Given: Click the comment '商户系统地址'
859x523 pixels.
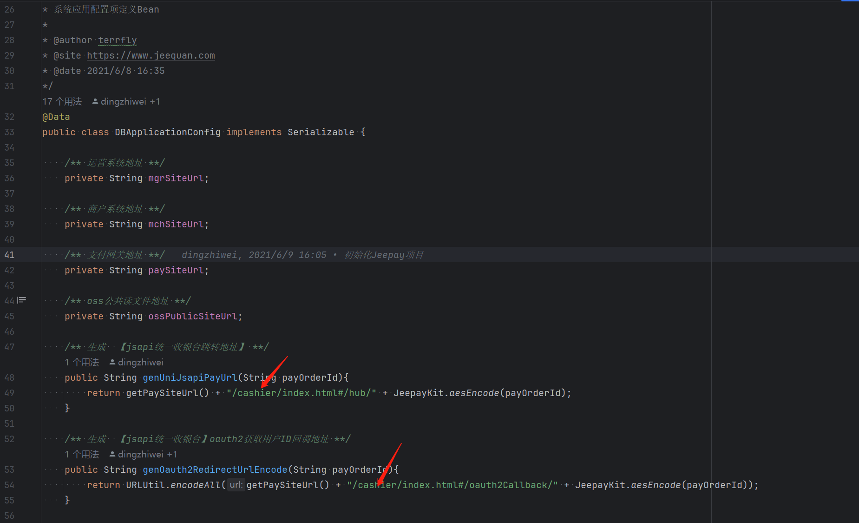Looking at the screenshot, I should [115, 209].
